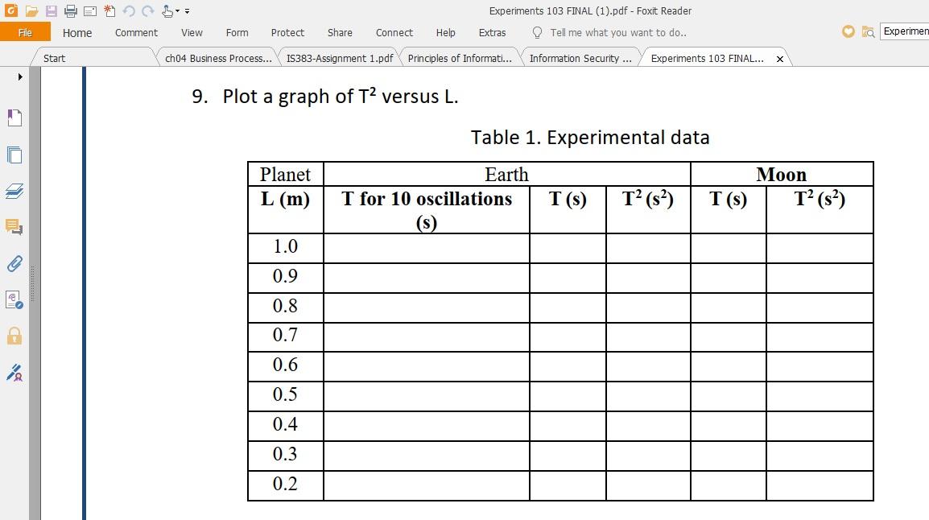Click the Foxit Reader logo icon
929x520 pixels.
(10, 10)
